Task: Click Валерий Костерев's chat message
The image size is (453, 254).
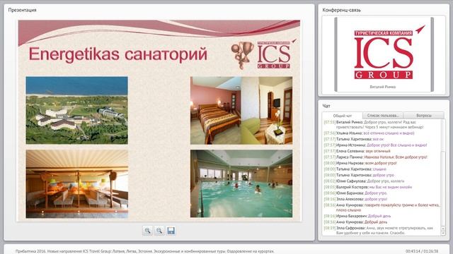Action: (x=368, y=187)
